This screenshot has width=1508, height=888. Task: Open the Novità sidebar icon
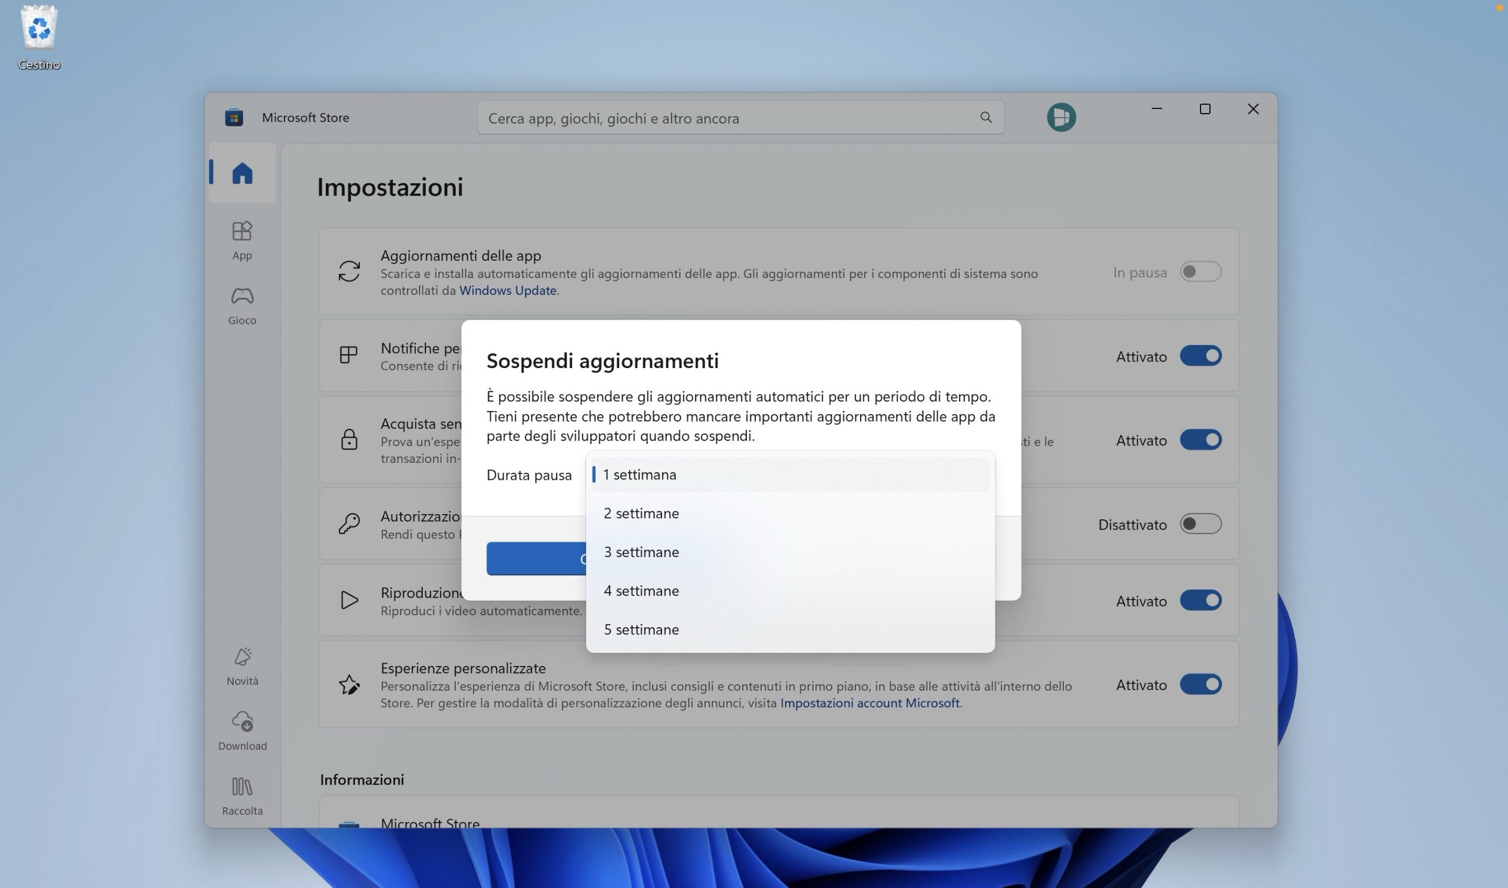pos(242,665)
